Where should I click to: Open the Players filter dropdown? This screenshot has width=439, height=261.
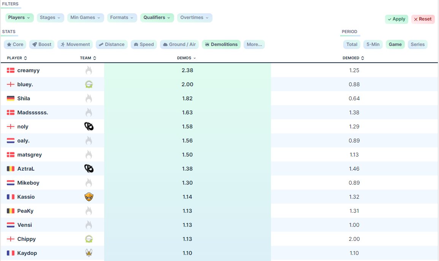[19, 17]
